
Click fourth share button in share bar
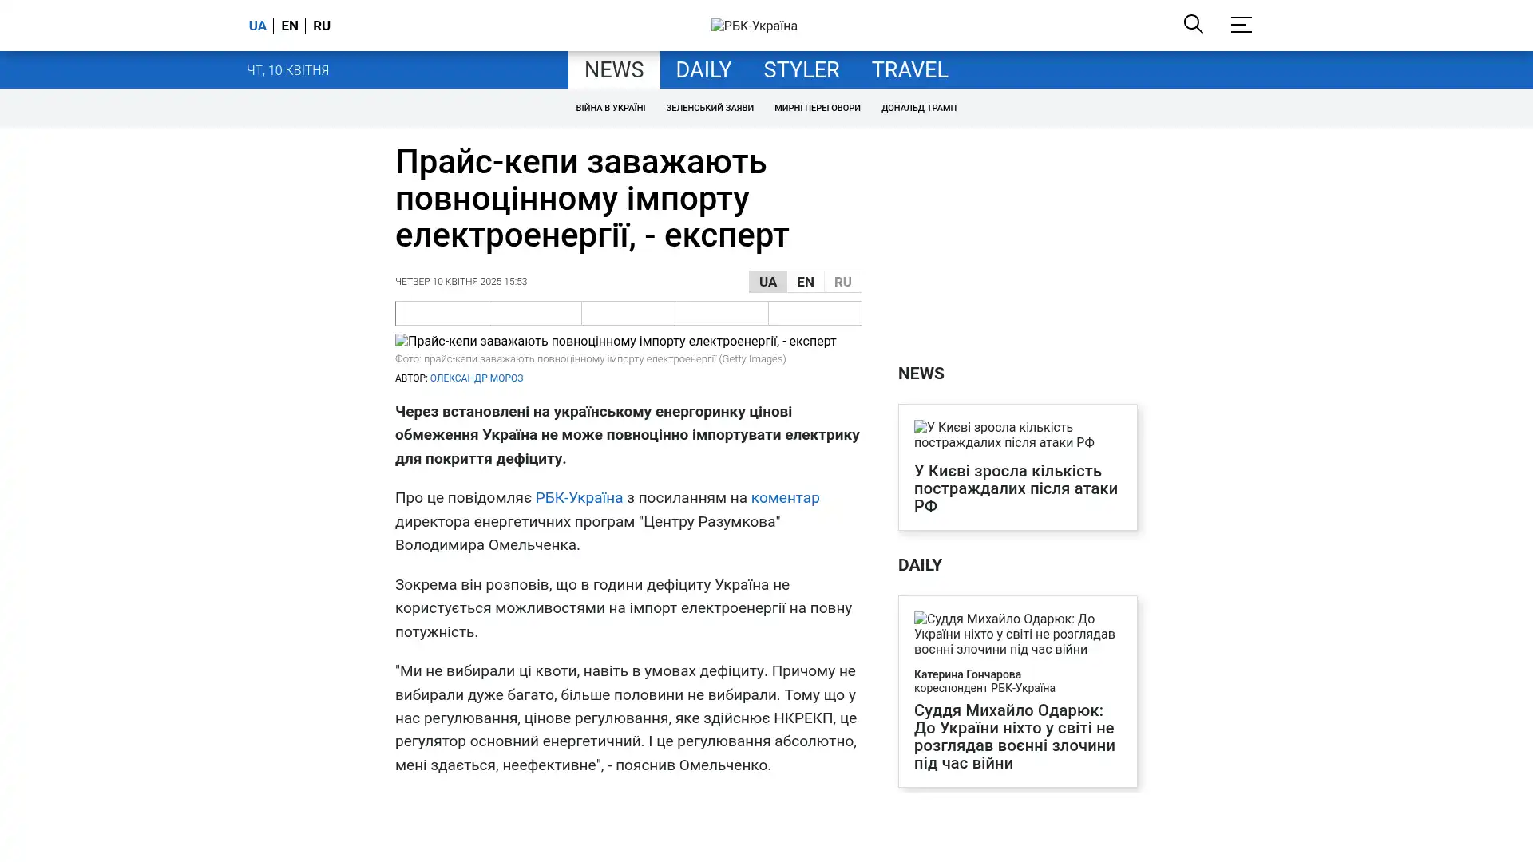722,313
